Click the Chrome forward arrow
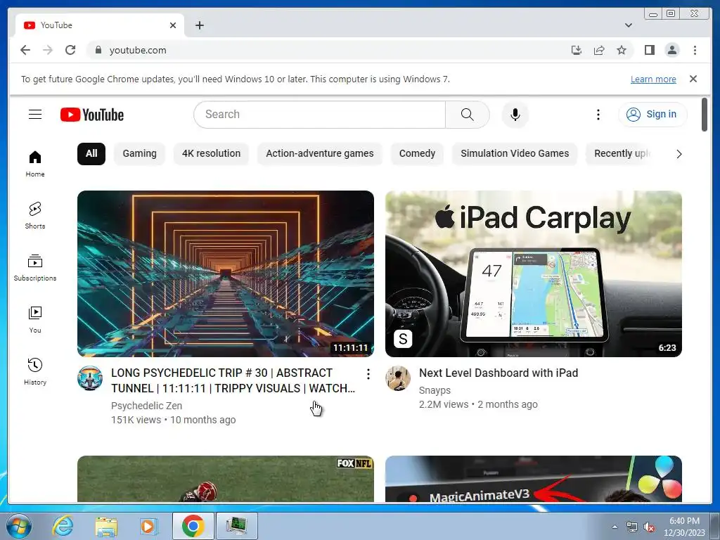 click(x=48, y=50)
